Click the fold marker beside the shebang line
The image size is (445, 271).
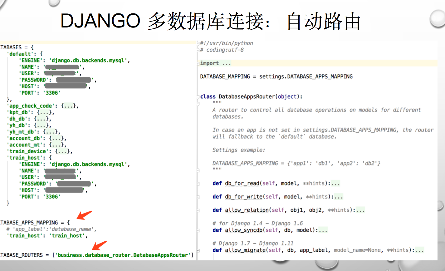click(198, 43)
